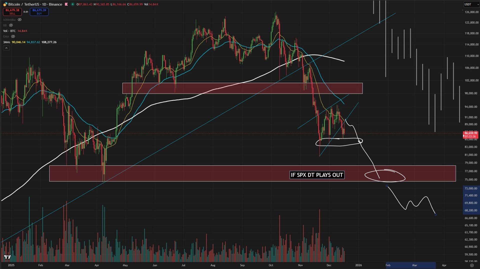Click the blue BUY price button
480x269 pixels.
[x=39, y=11]
